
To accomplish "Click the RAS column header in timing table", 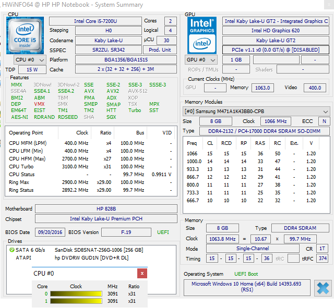I will pos(260,143).
